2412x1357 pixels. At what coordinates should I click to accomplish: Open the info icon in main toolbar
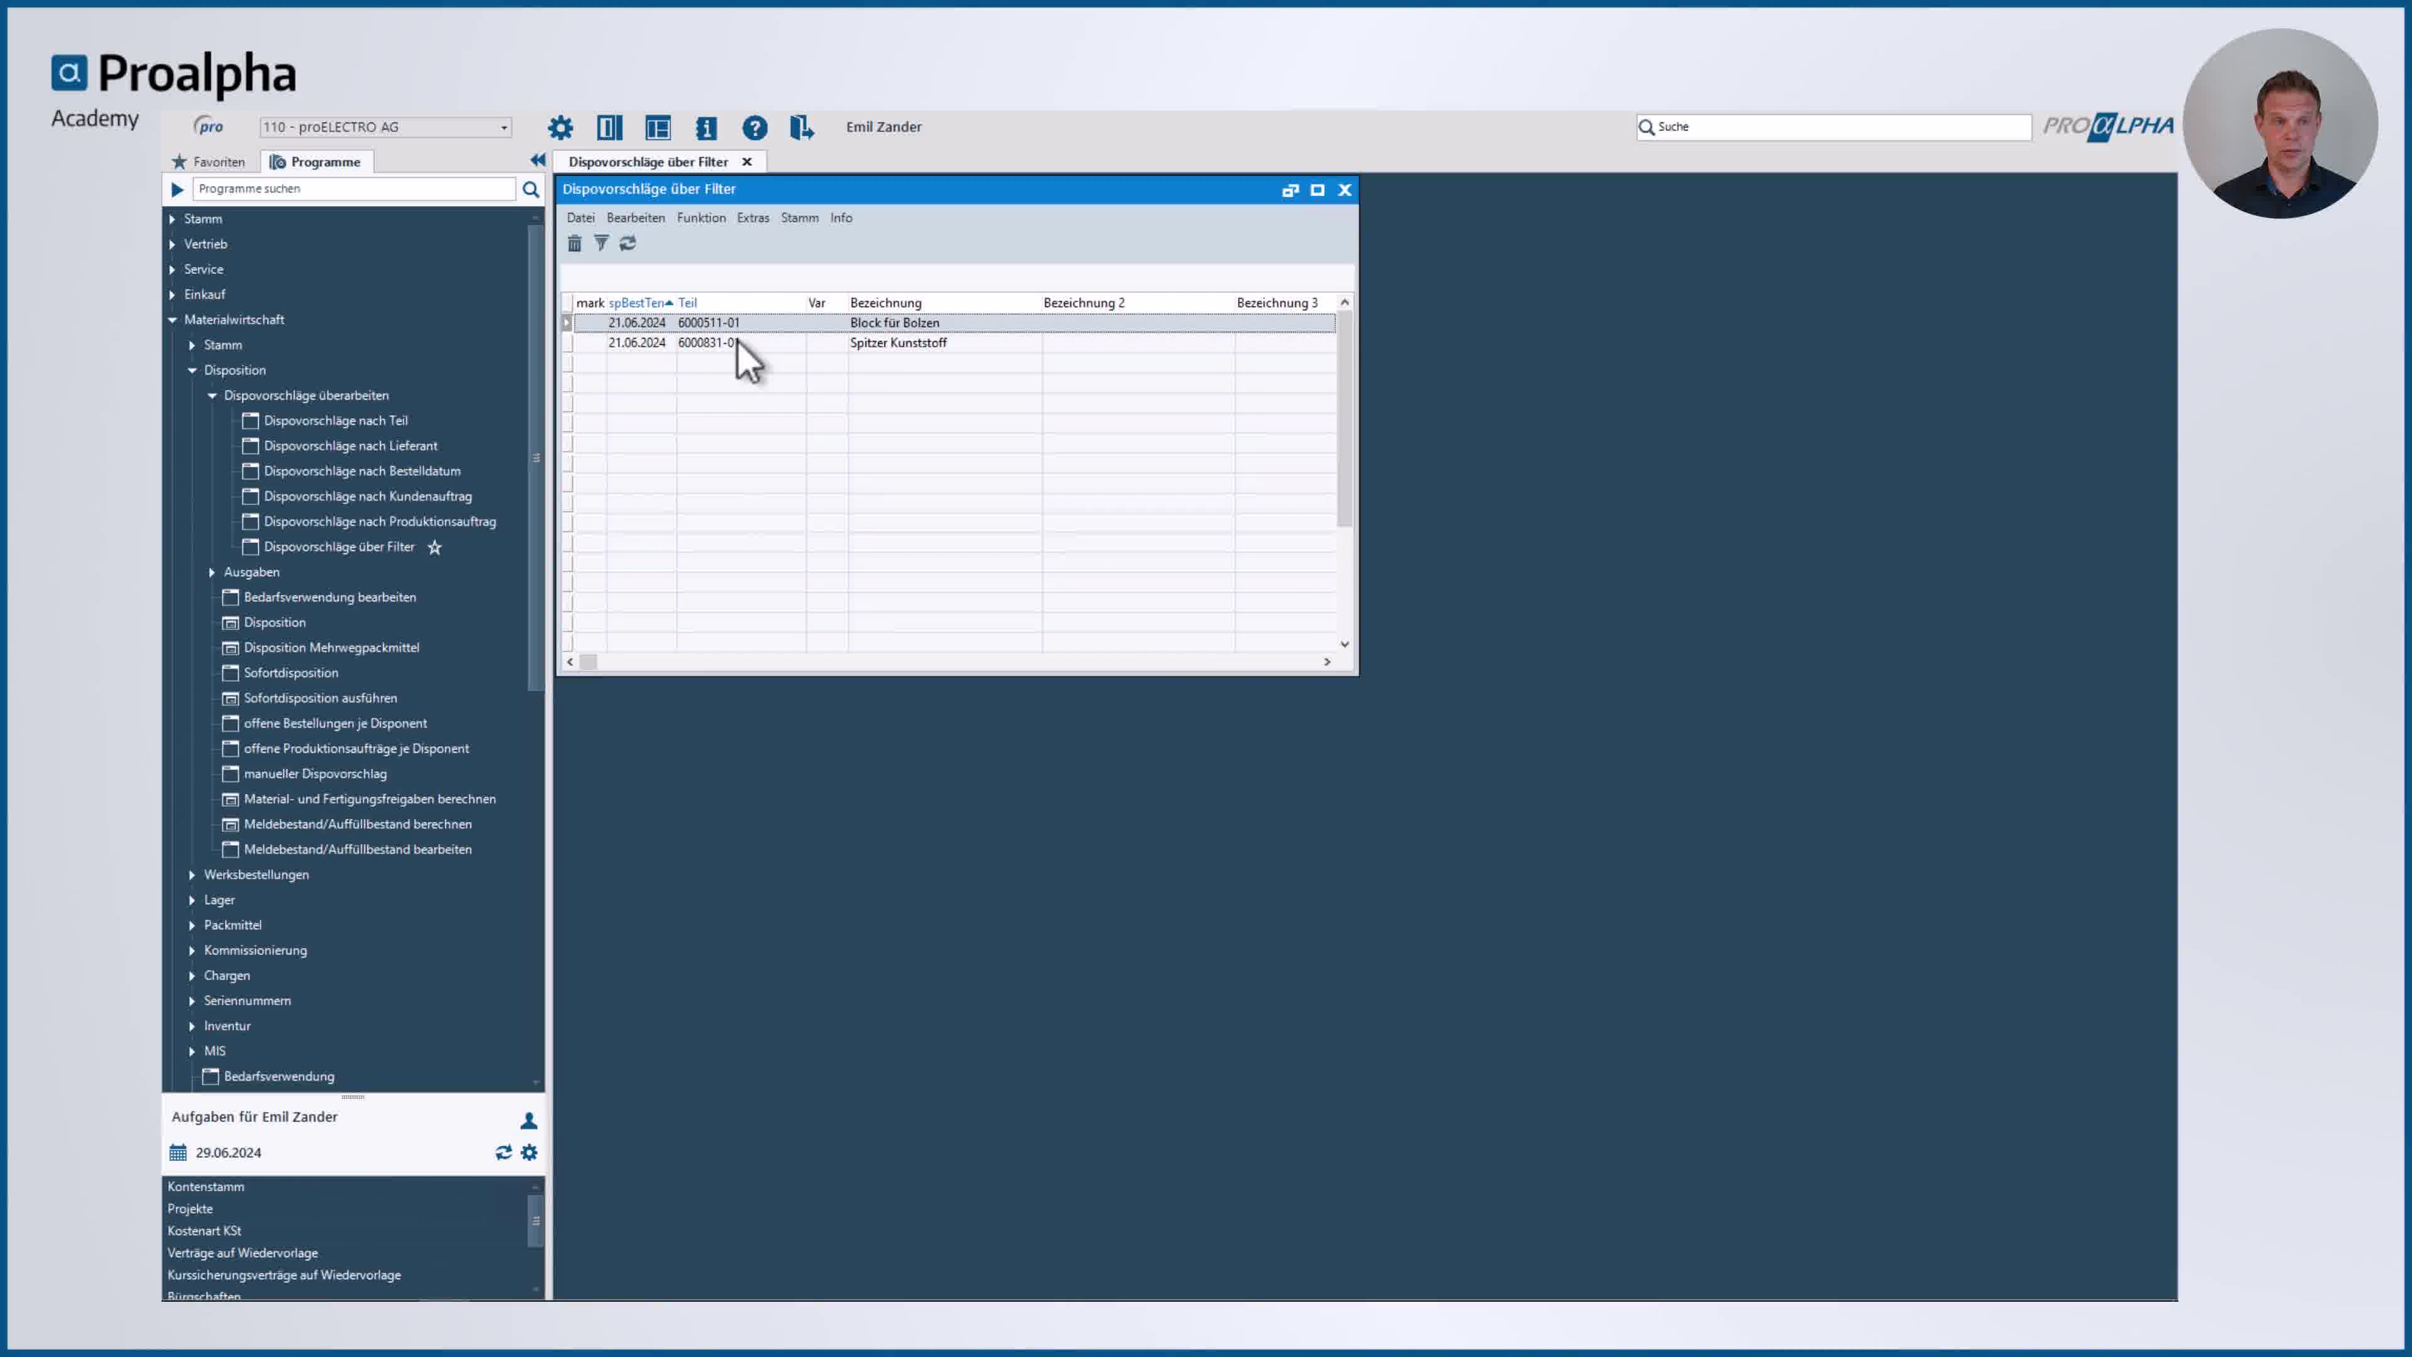point(707,128)
